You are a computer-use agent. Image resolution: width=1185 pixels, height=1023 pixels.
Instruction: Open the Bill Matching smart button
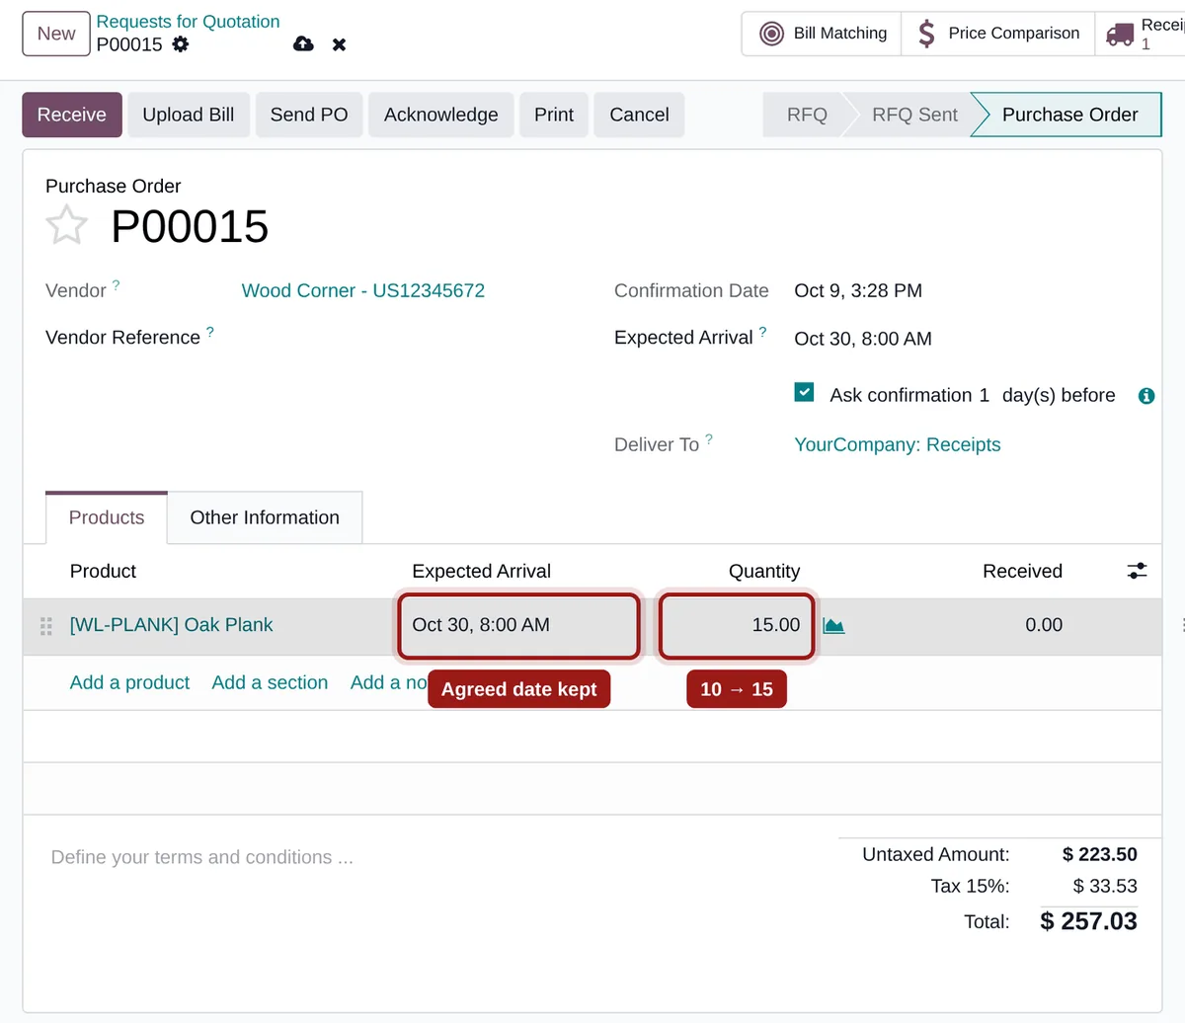[822, 34]
